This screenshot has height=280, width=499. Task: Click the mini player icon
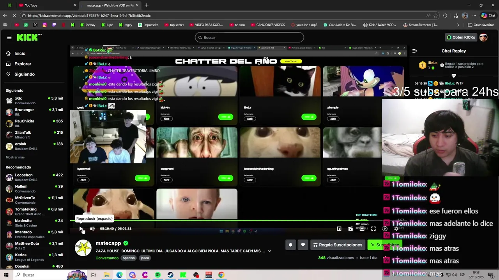pyautogui.click(x=339, y=229)
